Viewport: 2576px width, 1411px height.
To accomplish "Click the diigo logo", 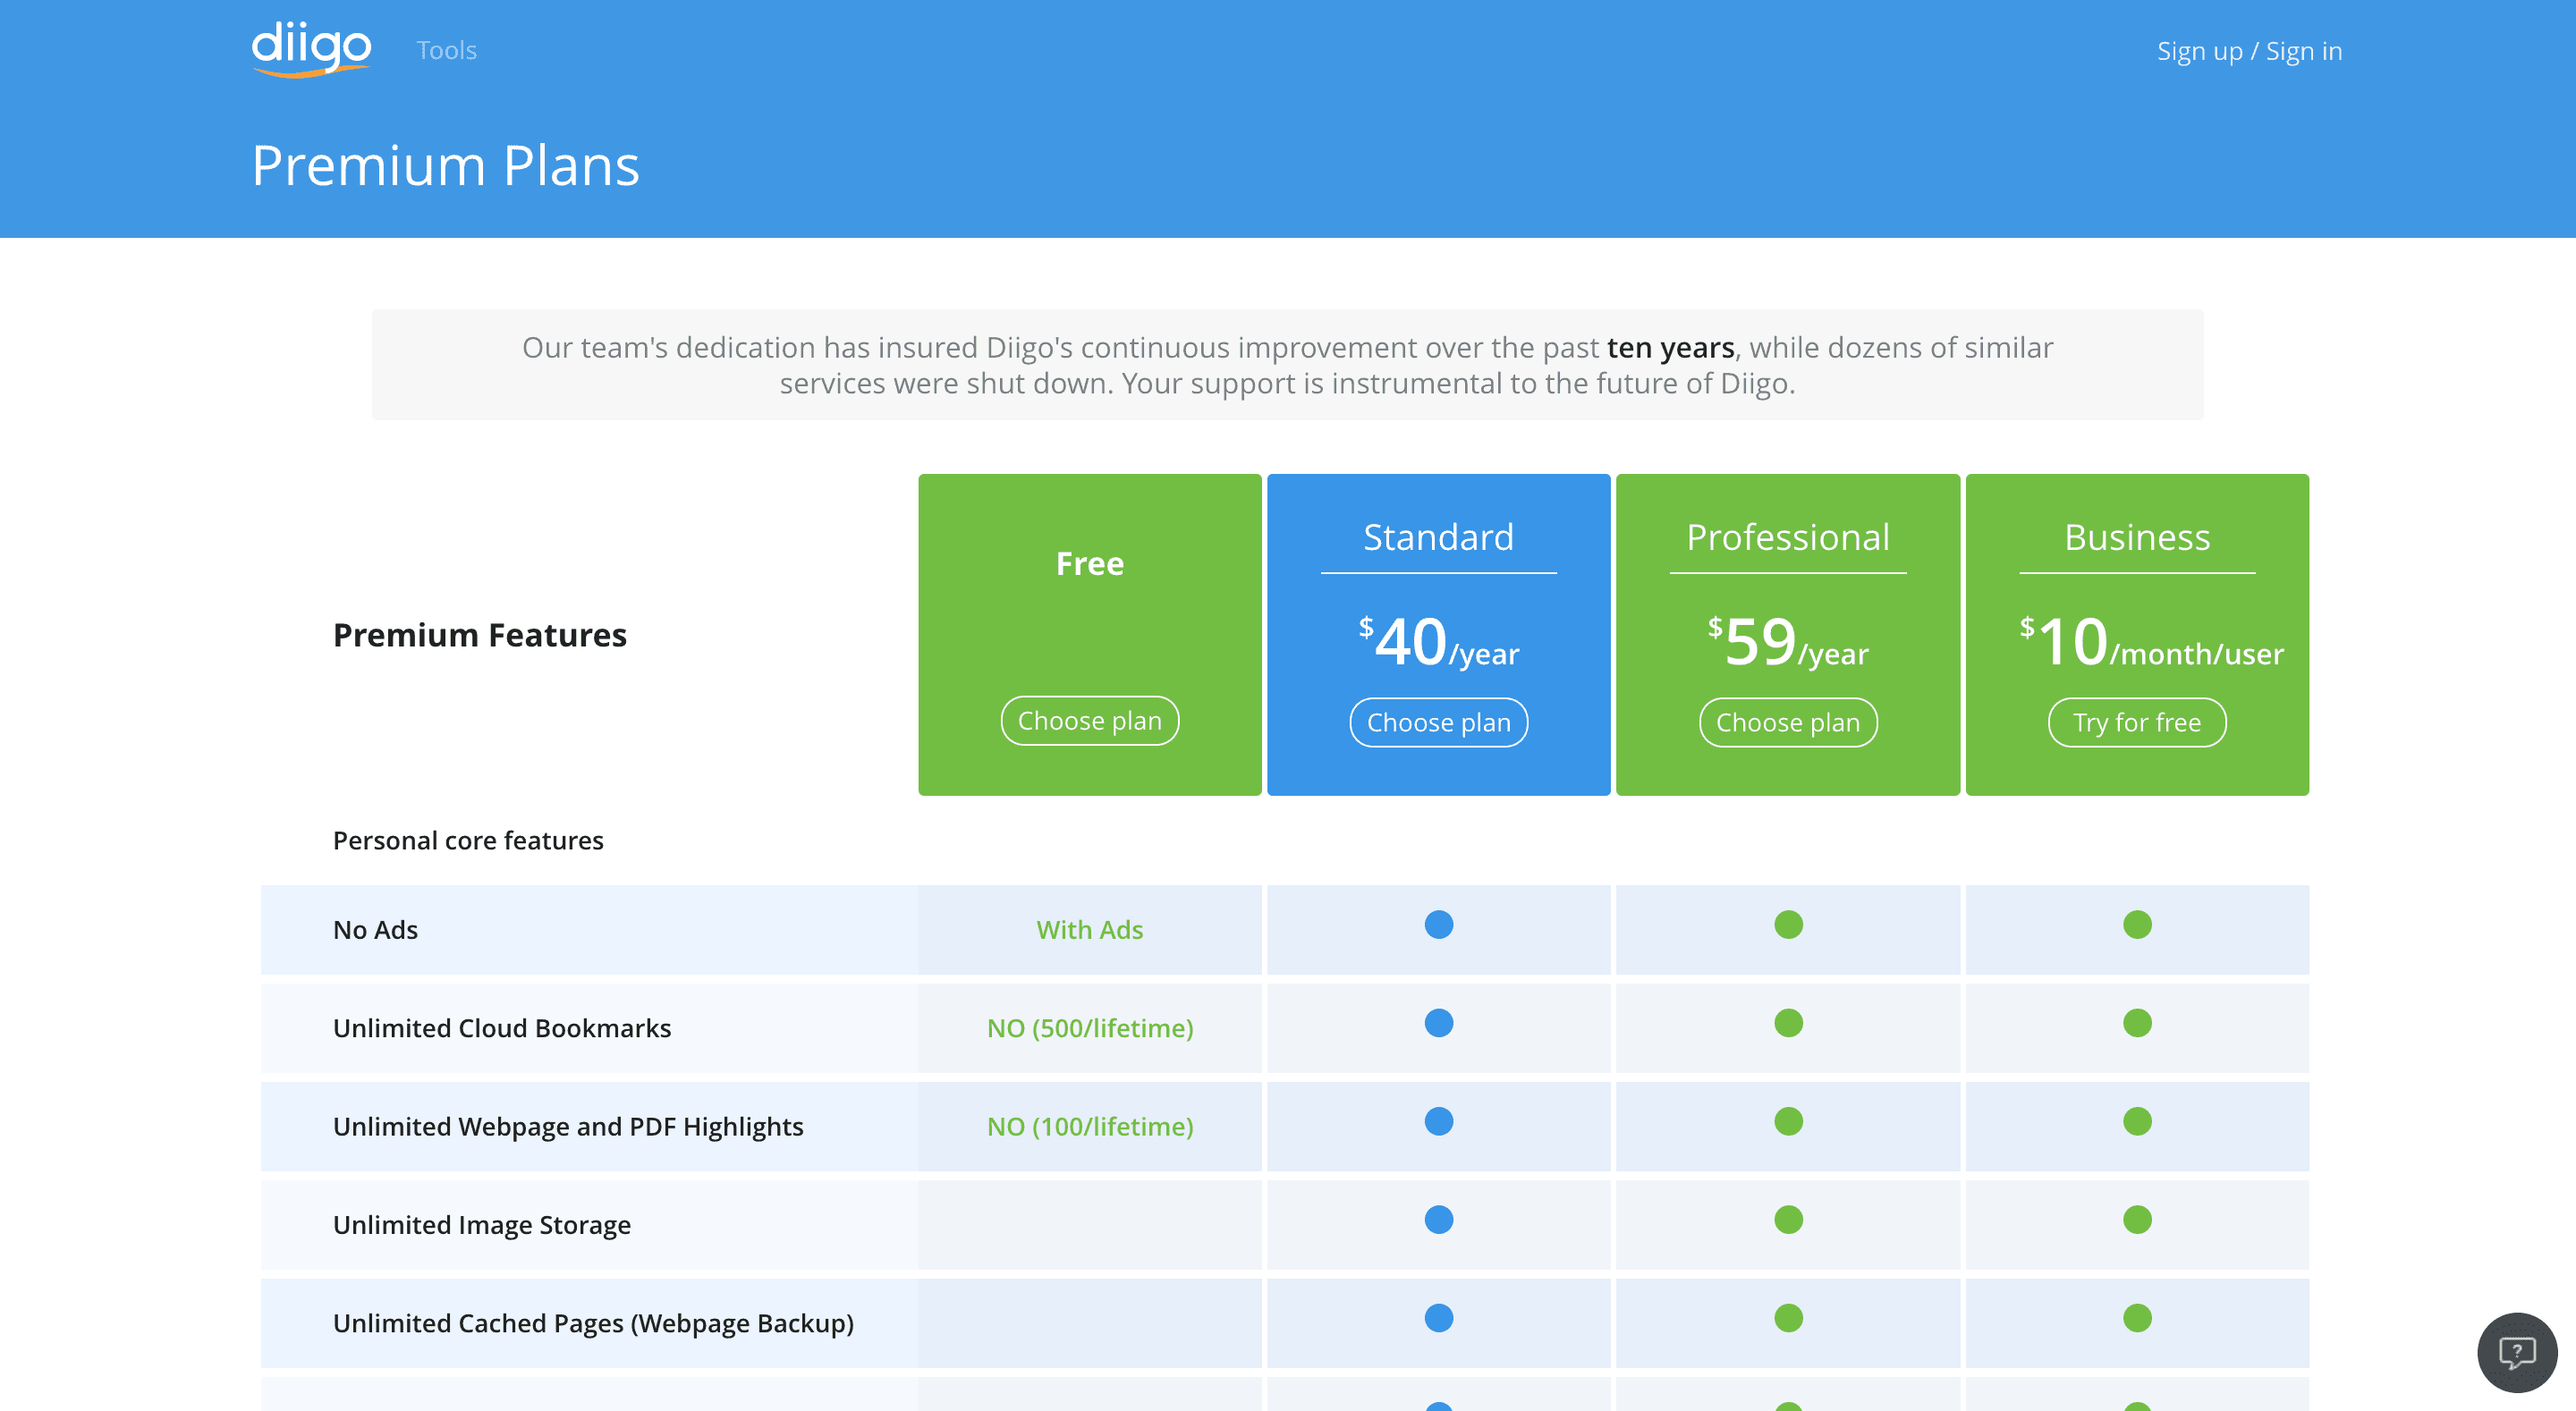I will click(311, 49).
